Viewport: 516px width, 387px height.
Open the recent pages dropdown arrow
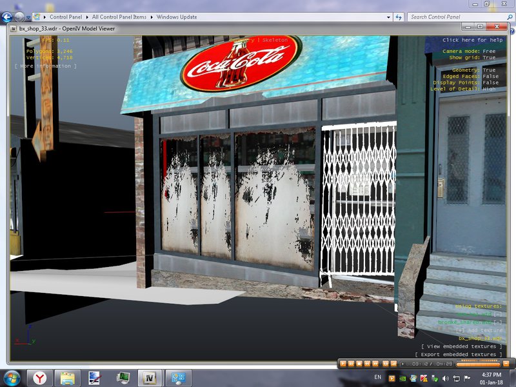(x=28, y=17)
